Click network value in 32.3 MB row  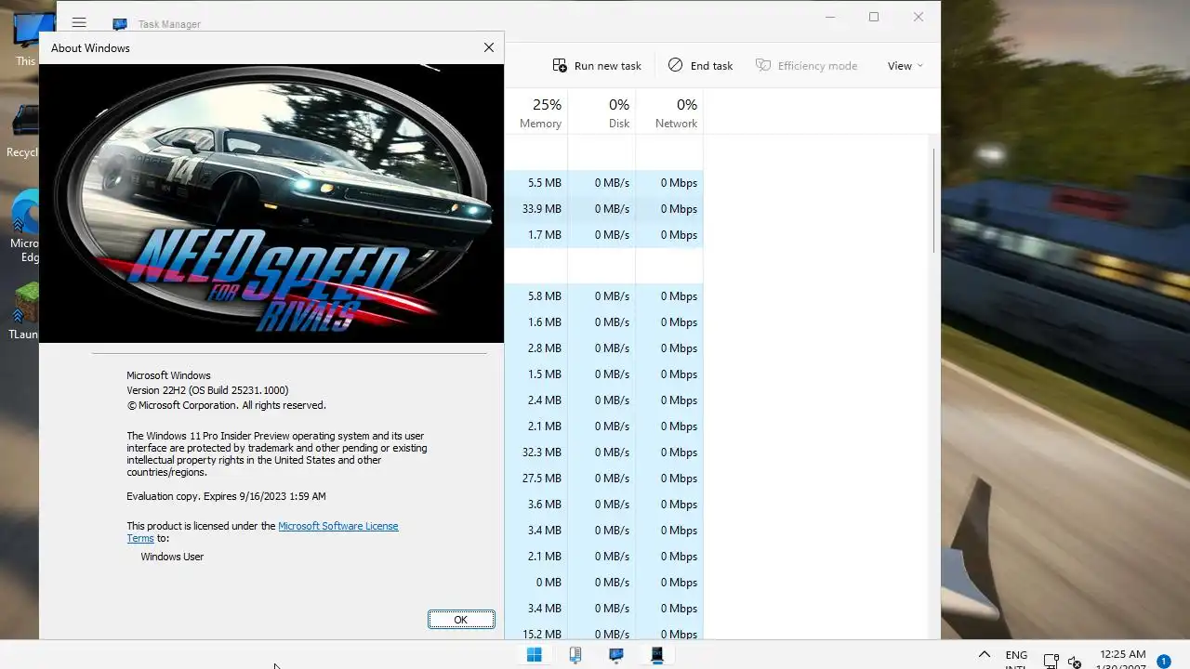click(670, 453)
